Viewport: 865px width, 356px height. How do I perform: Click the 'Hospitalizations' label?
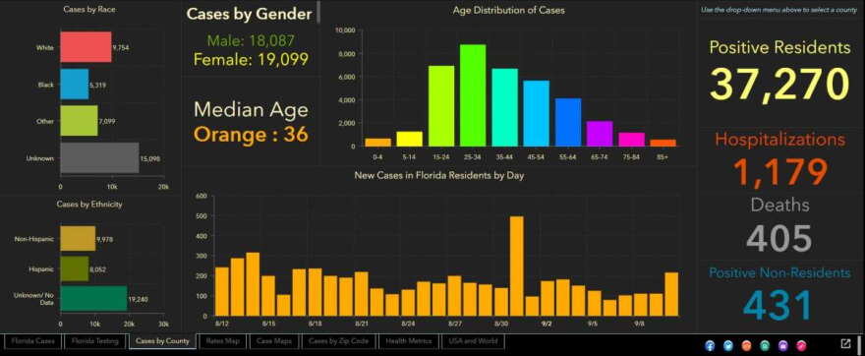[779, 139]
